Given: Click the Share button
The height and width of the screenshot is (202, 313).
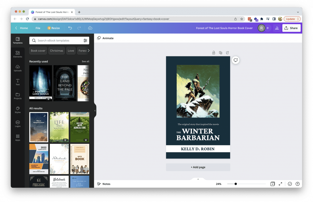Looking at the screenshot, I should [x=291, y=28].
